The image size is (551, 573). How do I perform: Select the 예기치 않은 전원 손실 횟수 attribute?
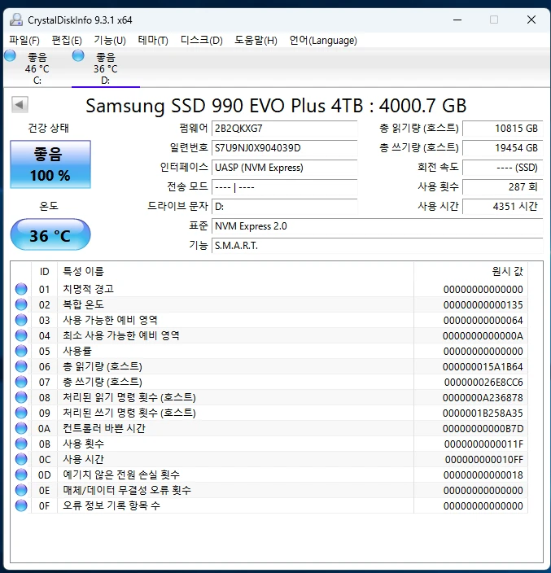coord(121,475)
